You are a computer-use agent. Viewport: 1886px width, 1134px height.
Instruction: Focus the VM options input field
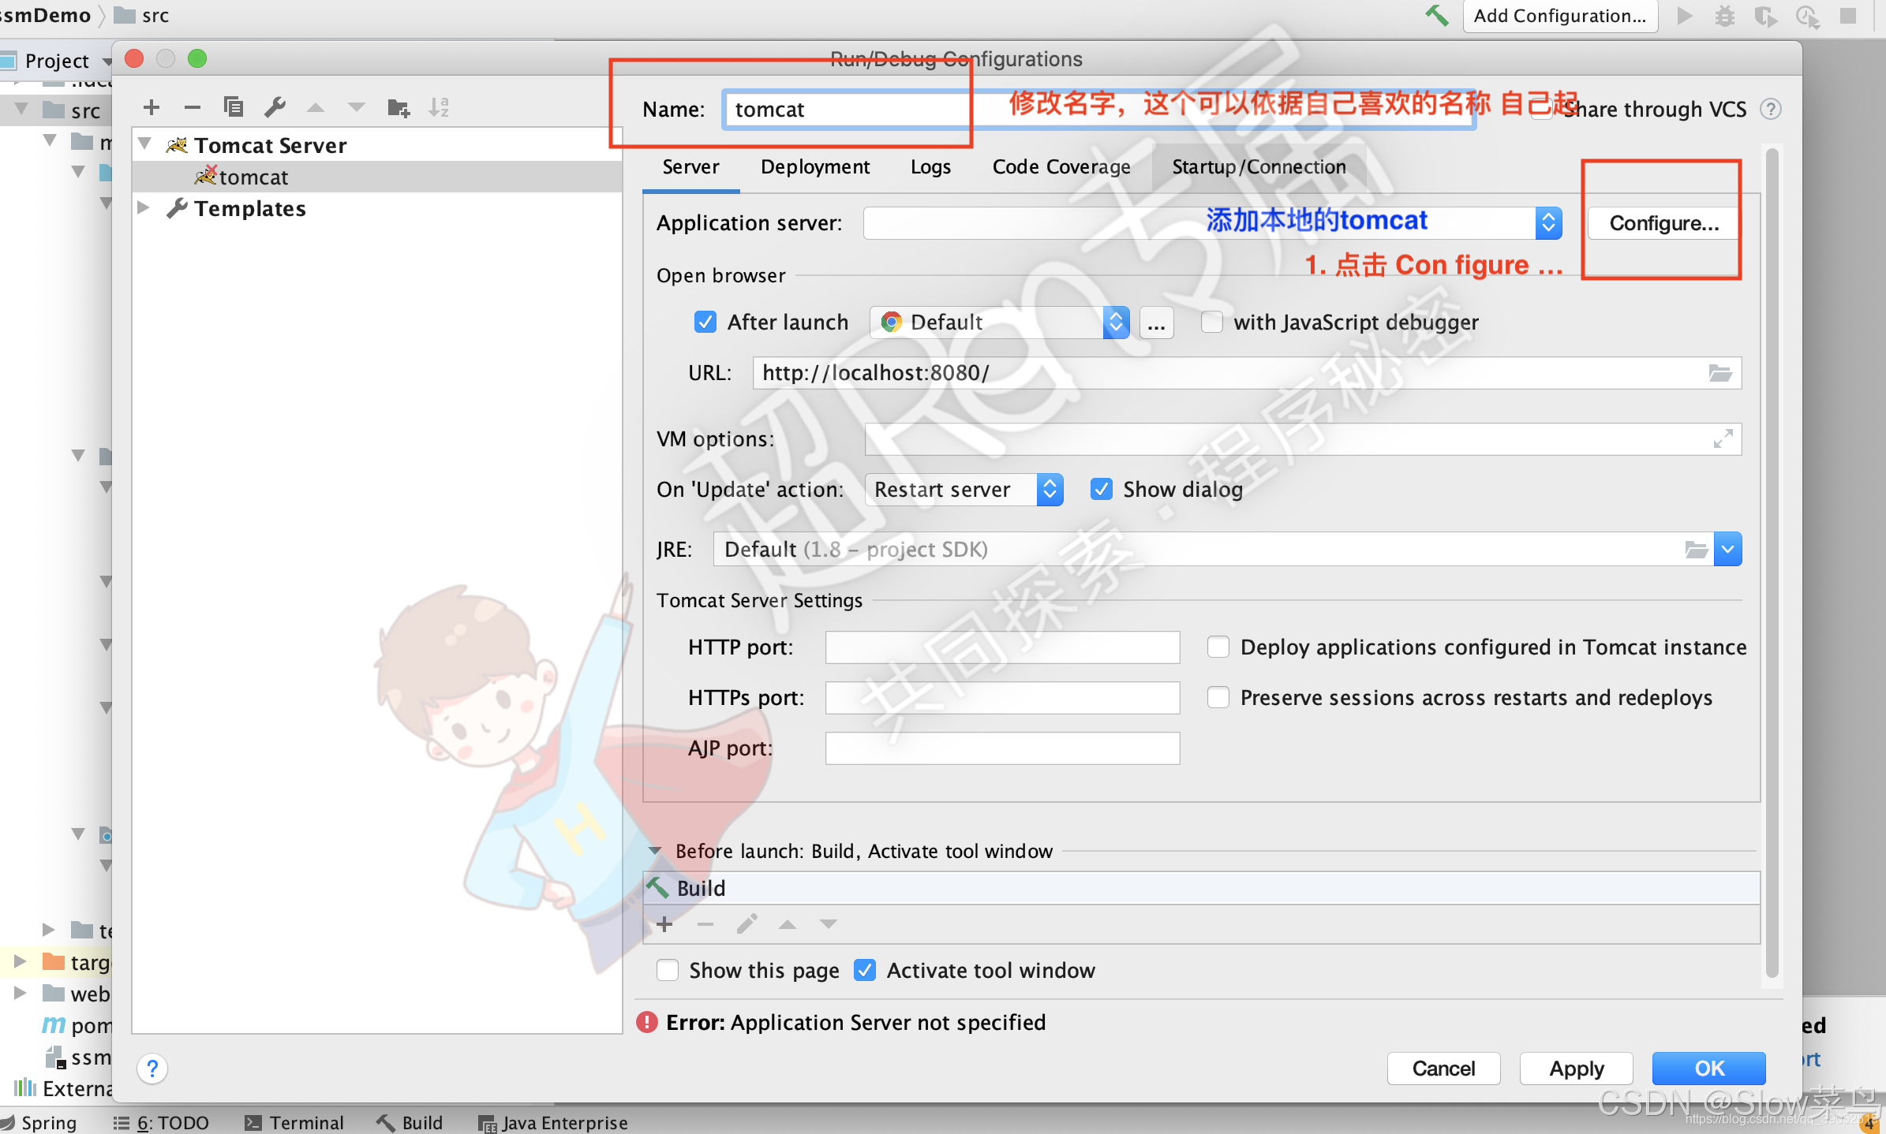point(1303,439)
